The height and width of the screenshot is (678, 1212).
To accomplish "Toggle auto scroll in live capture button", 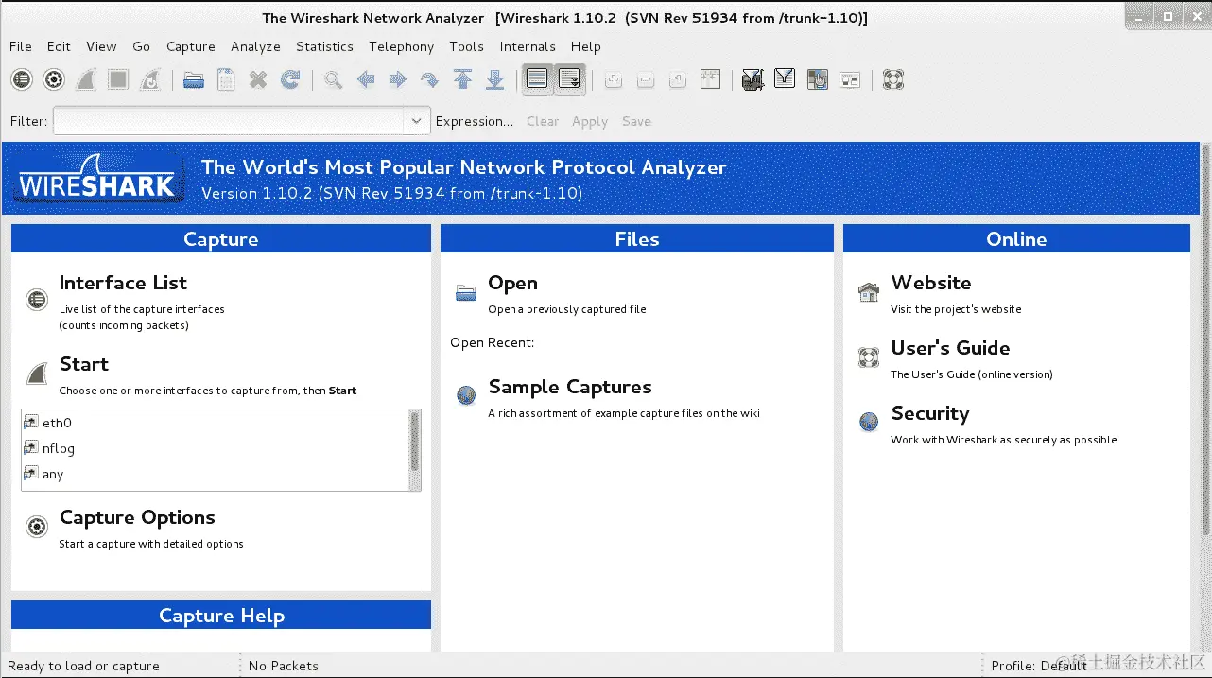I will [x=570, y=79].
